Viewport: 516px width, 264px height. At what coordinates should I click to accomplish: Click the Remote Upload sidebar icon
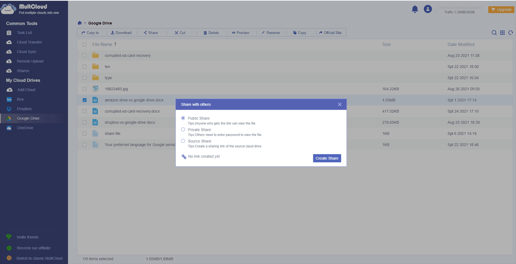point(9,61)
